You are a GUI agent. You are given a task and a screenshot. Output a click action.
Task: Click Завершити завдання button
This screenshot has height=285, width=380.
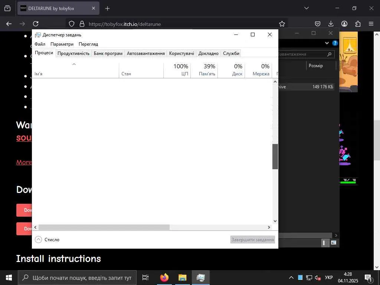(x=252, y=239)
